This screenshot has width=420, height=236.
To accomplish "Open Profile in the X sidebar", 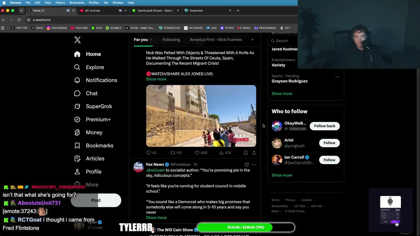I will tap(88, 172).
